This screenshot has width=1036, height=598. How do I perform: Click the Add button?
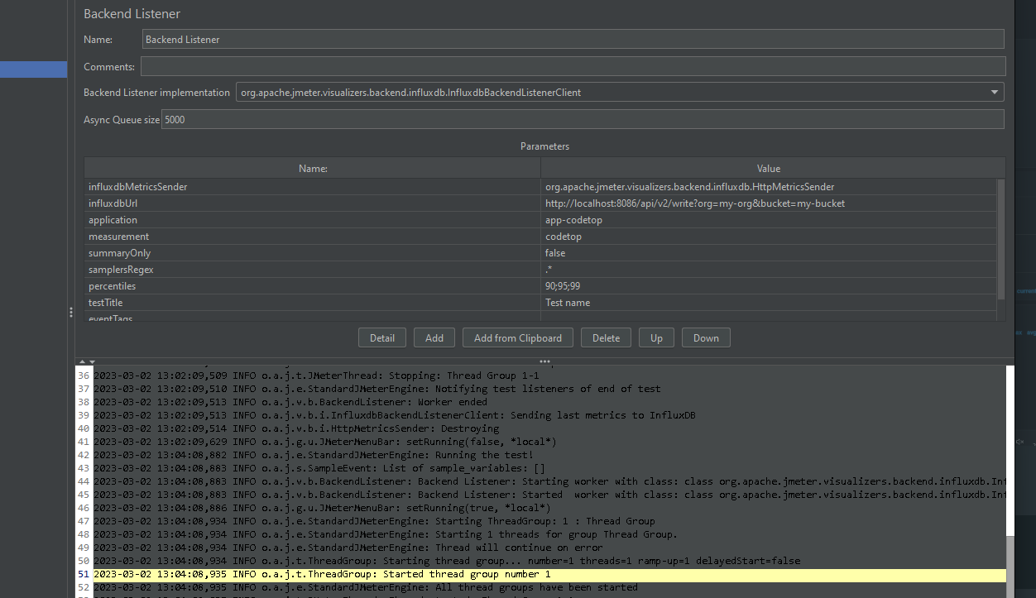point(434,337)
